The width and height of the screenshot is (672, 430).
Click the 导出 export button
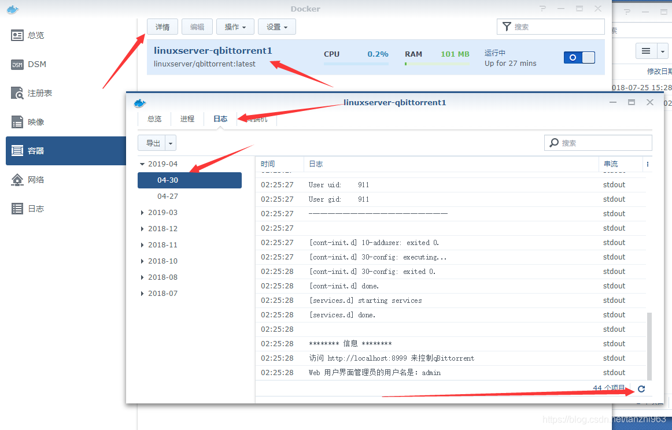coord(152,143)
